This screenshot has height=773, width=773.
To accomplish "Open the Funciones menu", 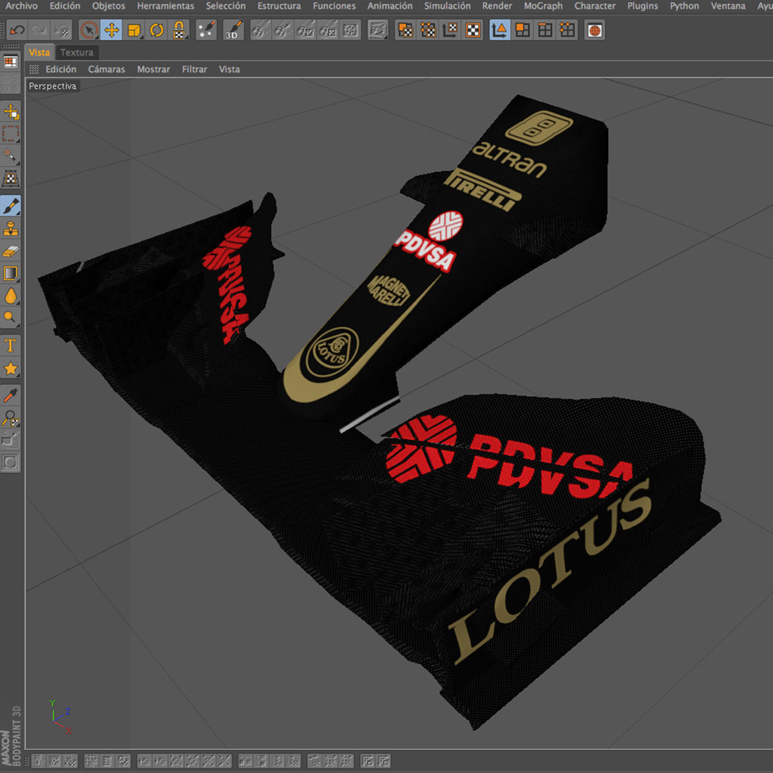I will tap(334, 6).
